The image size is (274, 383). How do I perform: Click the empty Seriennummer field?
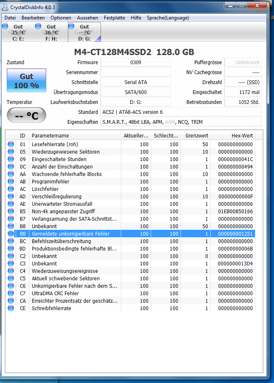136,72
